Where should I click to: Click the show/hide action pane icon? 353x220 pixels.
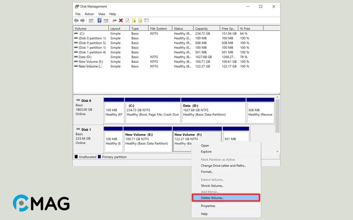coord(106,21)
